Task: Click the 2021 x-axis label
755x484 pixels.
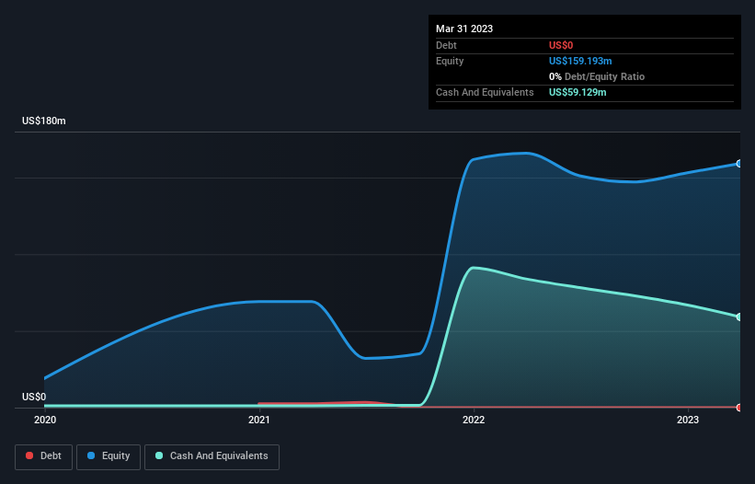Action: (259, 420)
